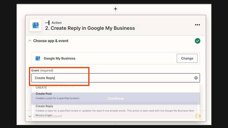The image size is (228, 128).
Task: Click the yellow warning icon beside Choose account
Action: [198, 116]
